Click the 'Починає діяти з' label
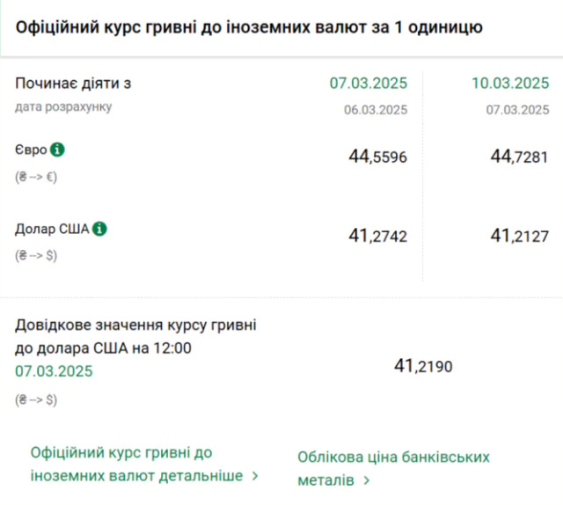The width and height of the screenshot is (563, 505). (73, 84)
